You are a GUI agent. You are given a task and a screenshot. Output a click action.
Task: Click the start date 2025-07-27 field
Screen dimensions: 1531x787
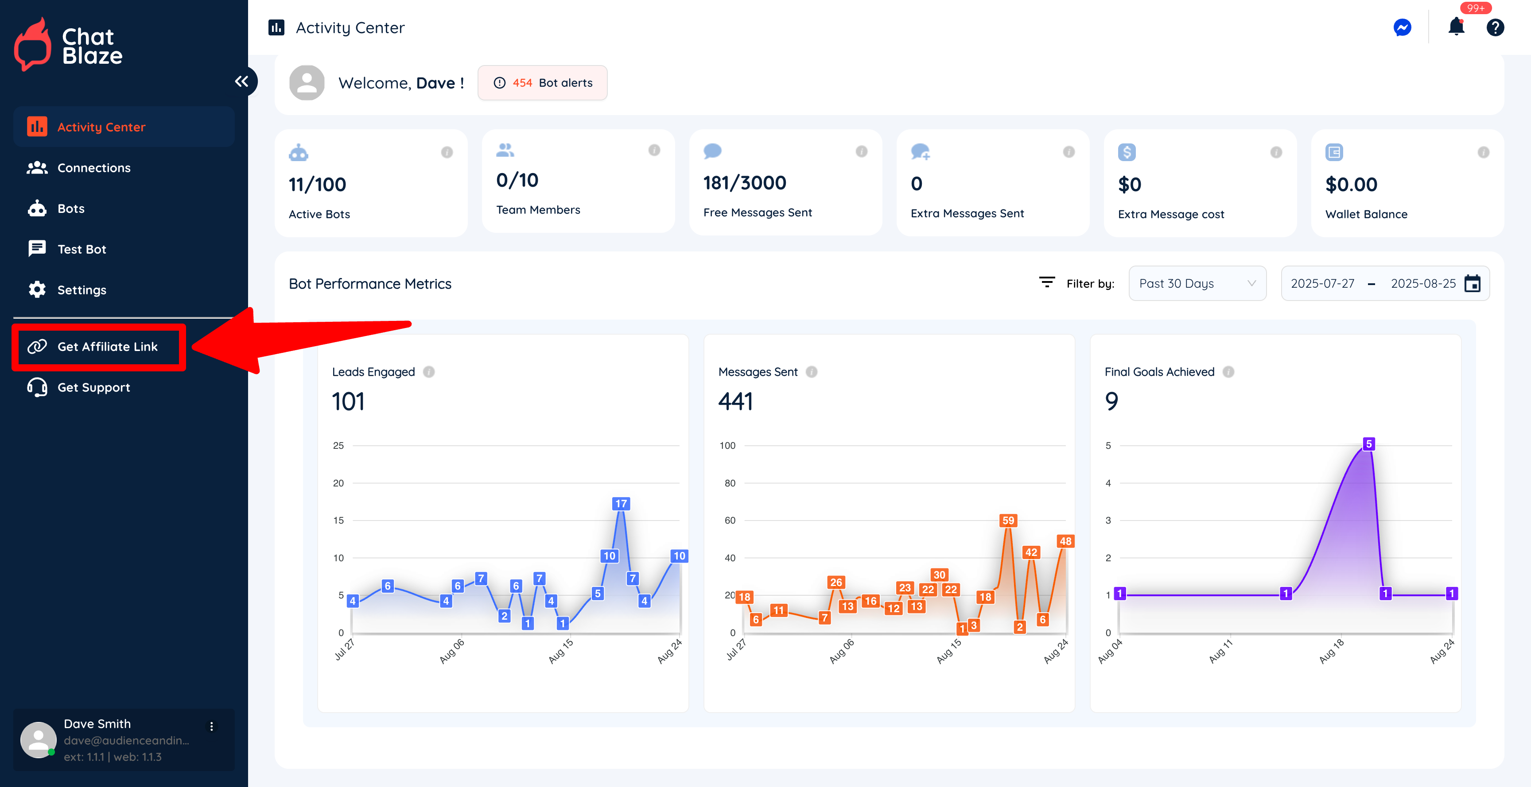point(1322,284)
